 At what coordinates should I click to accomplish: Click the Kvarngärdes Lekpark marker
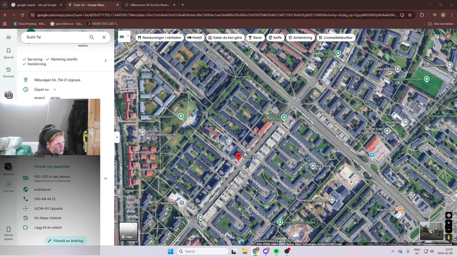click(x=280, y=222)
